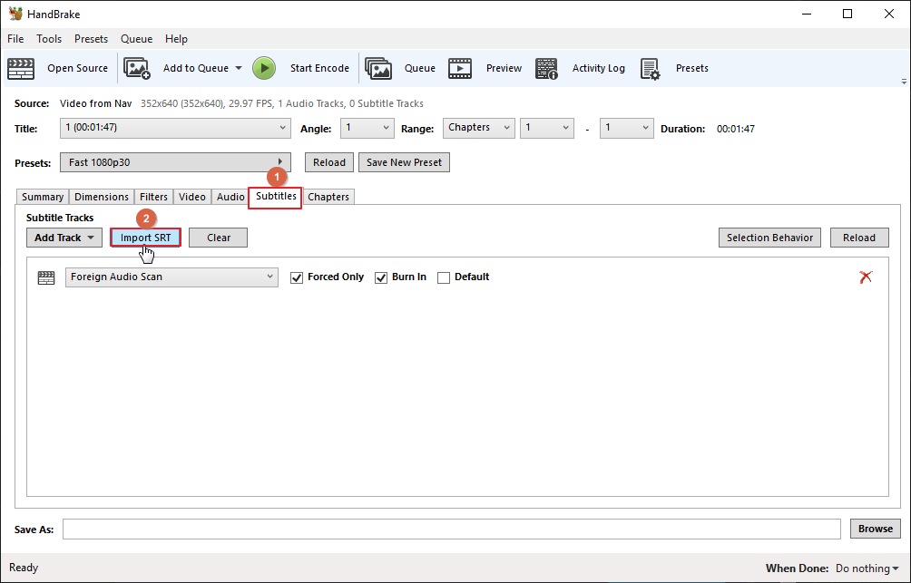This screenshot has width=911, height=583.
Task: Click Reload next to Presets
Action: pyautogui.click(x=329, y=162)
